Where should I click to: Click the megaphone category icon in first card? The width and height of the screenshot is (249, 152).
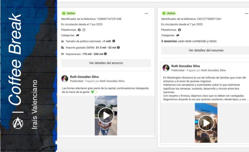click(78, 35)
